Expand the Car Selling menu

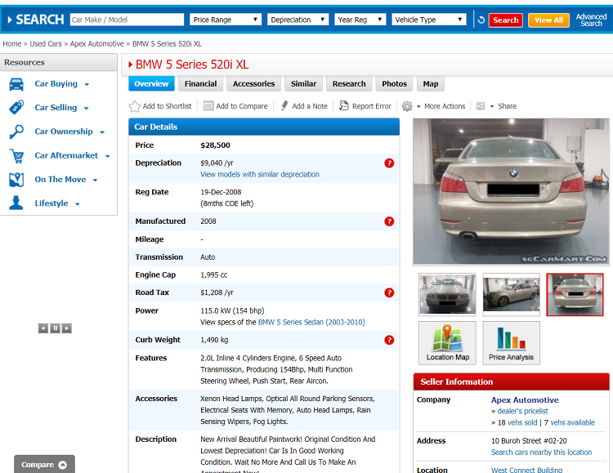pos(87,109)
